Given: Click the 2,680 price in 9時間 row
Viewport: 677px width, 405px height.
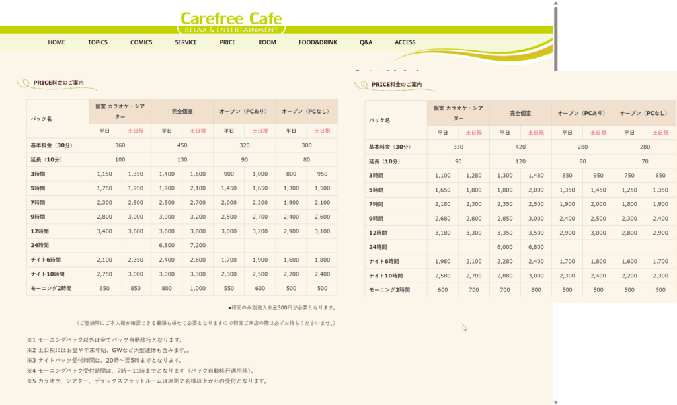Looking at the screenshot, I should tap(442, 219).
